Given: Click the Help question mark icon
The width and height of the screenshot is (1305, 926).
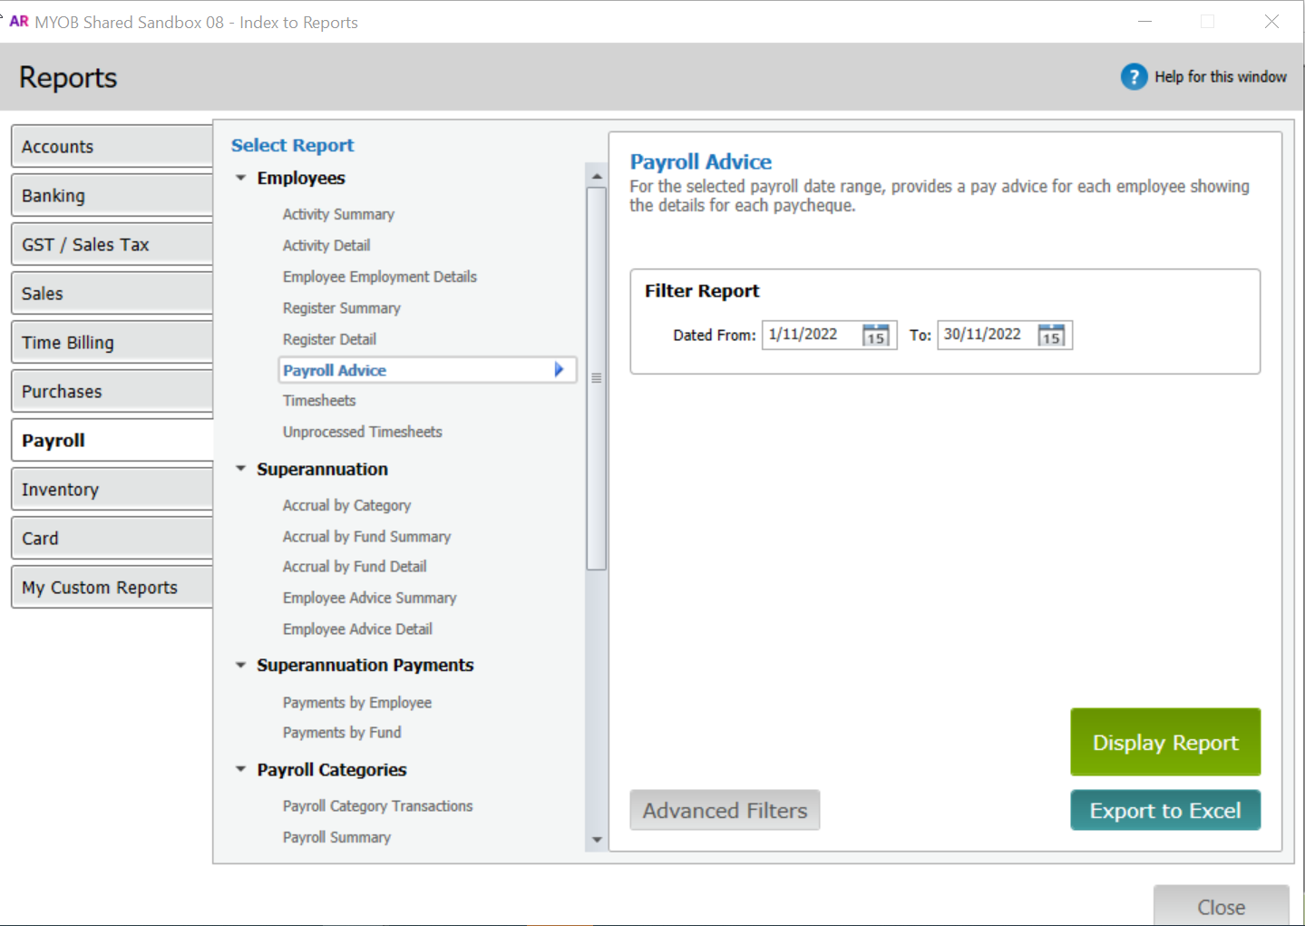Looking at the screenshot, I should pos(1134,77).
